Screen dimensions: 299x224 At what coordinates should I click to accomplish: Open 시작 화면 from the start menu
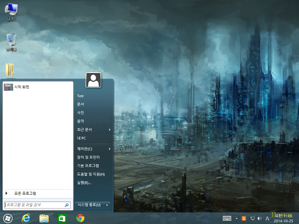tap(38, 87)
